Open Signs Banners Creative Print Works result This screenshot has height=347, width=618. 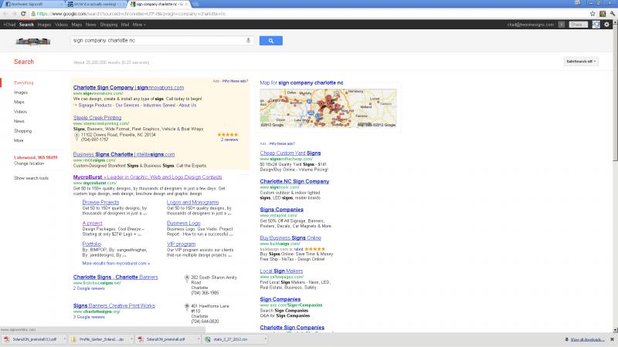[114, 305]
